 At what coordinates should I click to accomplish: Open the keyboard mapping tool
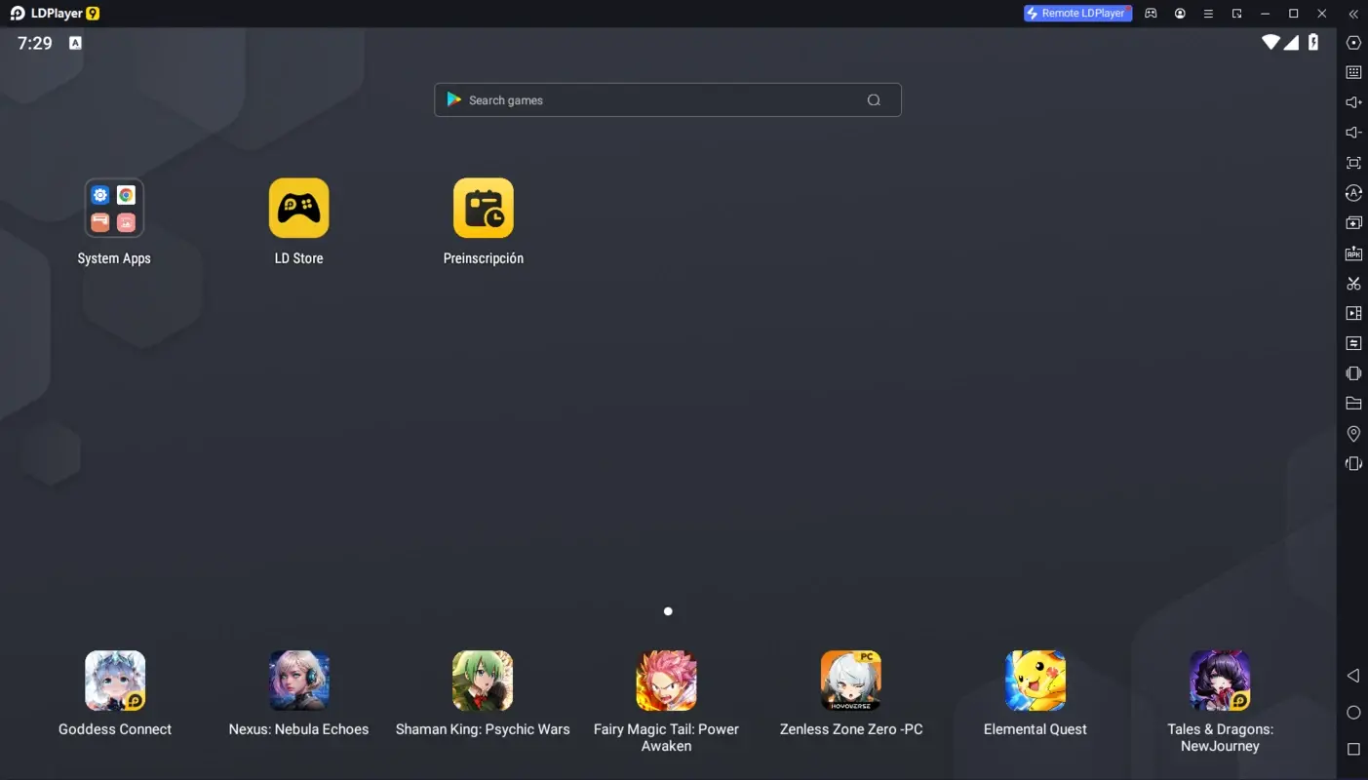point(1353,71)
